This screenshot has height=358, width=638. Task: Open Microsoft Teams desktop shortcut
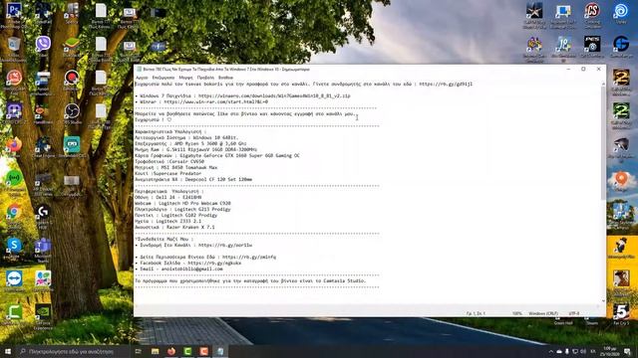click(43, 246)
